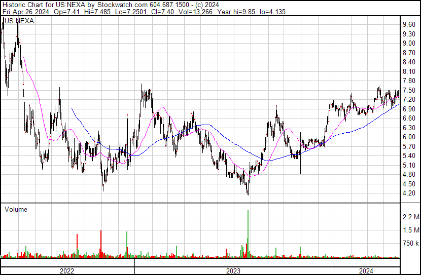The height and width of the screenshot is (275, 421).
Task: Click the Volume panel heading
Action: coord(16,209)
